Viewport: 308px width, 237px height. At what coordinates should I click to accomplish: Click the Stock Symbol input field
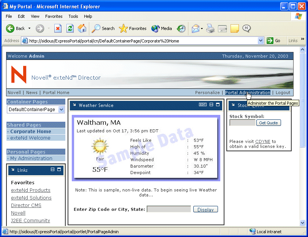[242, 123]
